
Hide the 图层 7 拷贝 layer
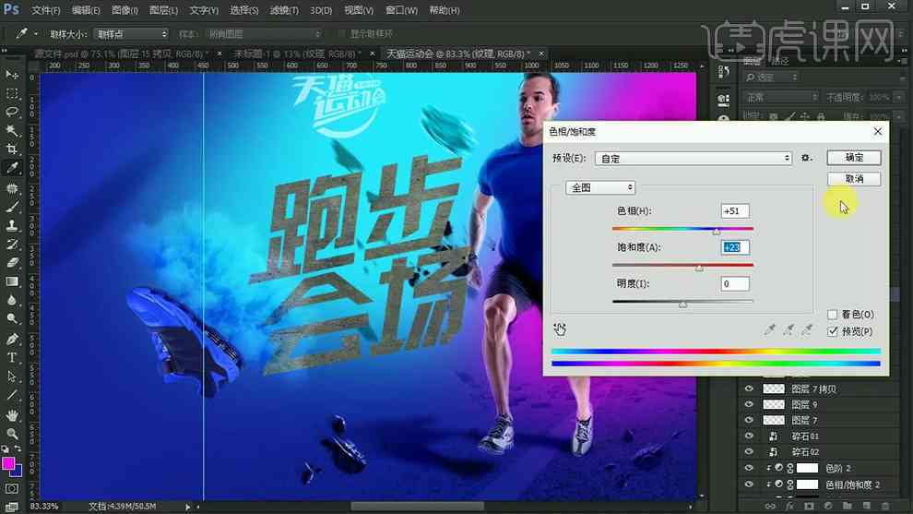(x=749, y=388)
